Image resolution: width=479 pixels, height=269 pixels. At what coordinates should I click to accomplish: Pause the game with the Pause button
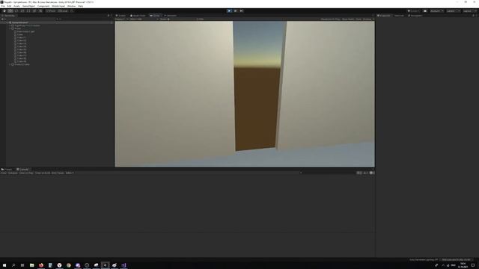point(235,11)
